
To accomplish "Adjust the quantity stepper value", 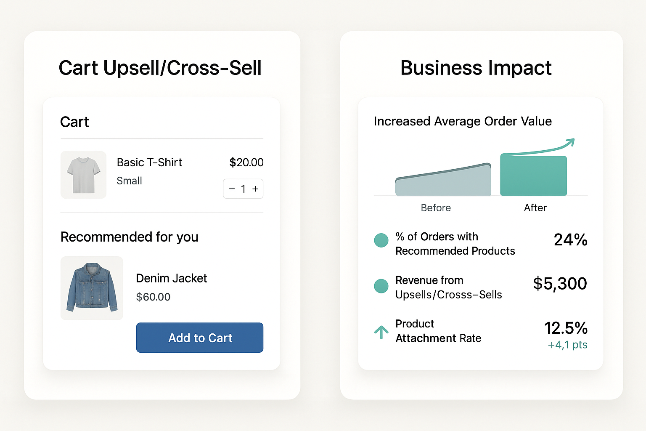I will pyautogui.click(x=243, y=189).
